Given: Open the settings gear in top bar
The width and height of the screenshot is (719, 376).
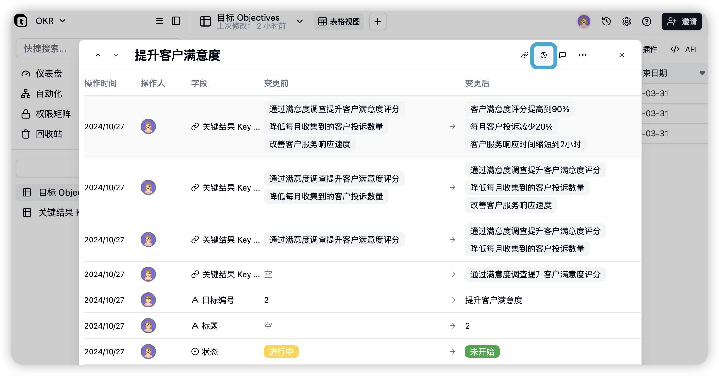Looking at the screenshot, I should pos(626,21).
